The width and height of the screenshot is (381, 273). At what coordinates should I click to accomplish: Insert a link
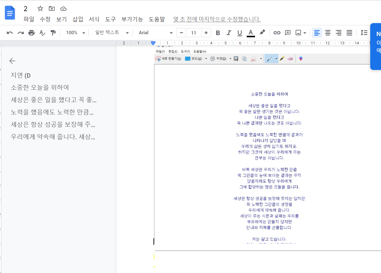pyautogui.click(x=277, y=33)
